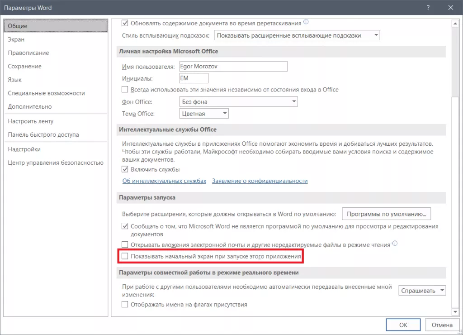
Task: Toggle Всегда использовать эти значения checkbox
Action: (125, 89)
